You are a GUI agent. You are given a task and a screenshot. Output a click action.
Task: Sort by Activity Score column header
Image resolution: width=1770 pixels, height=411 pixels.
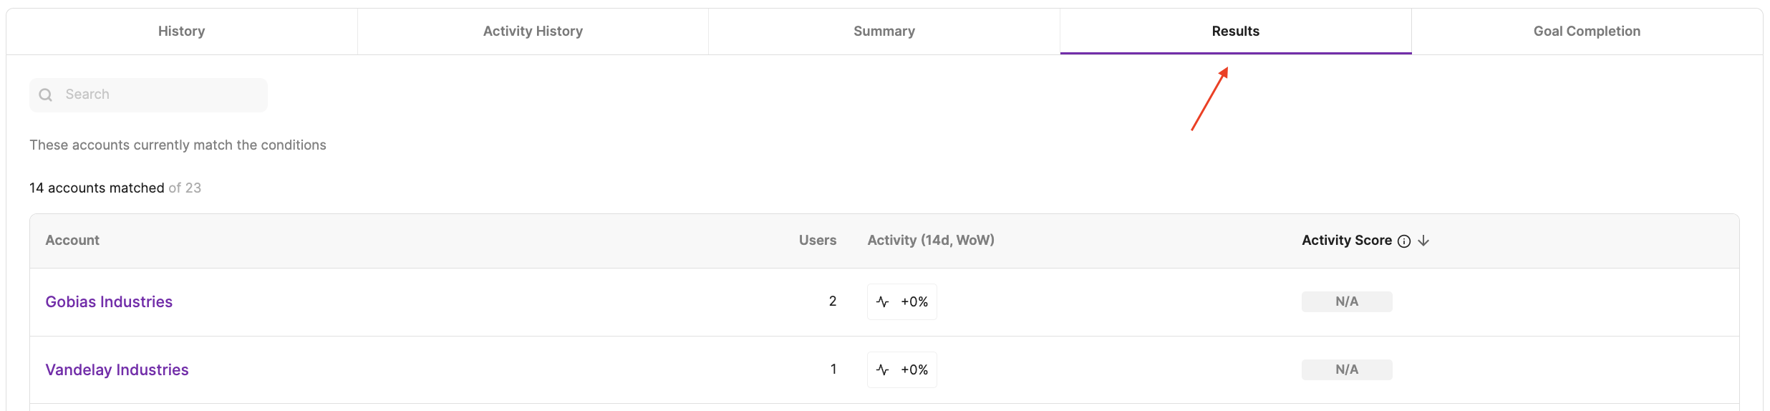[1346, 241]
